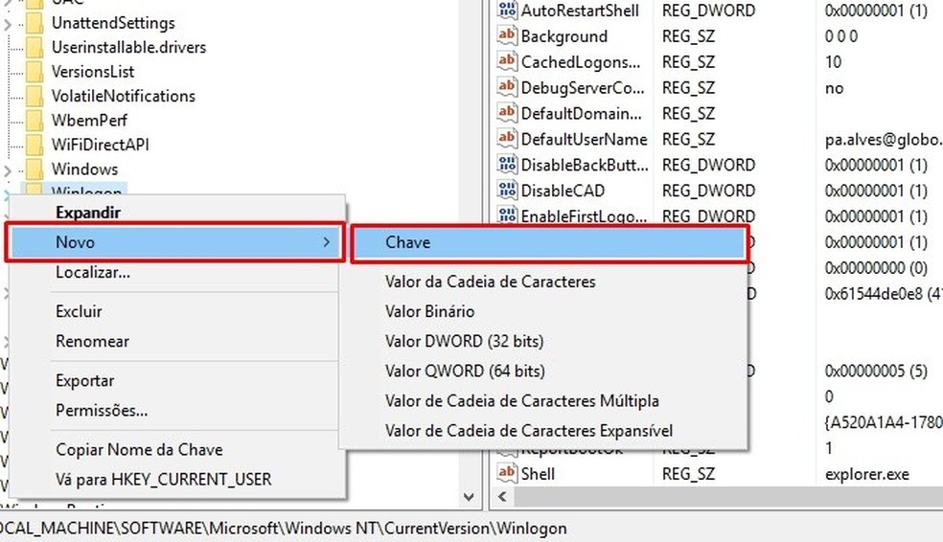Select the WiFiDirectAPI key
The width and height of the screenshot is (943, 542).
(x=100, y=145)
